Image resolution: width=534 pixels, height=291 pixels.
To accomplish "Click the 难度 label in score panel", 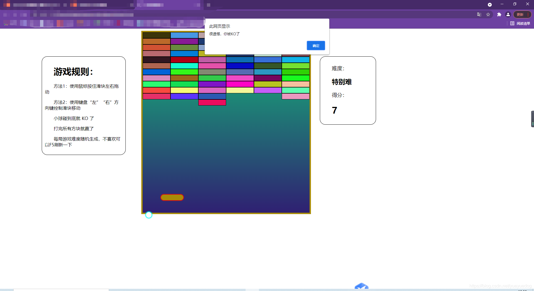I will (338, 68).
